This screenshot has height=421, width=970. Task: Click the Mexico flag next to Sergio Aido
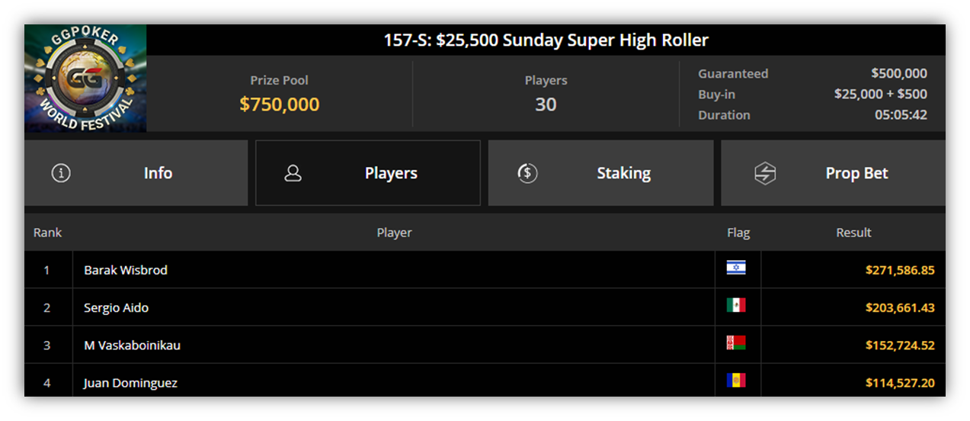[736, 305]
